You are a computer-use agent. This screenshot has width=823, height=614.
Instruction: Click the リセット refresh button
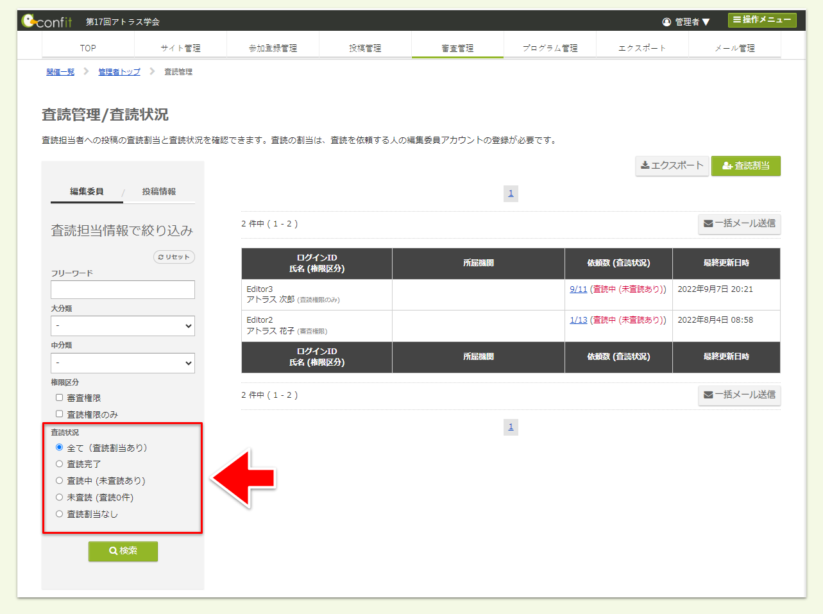point(174,257)
